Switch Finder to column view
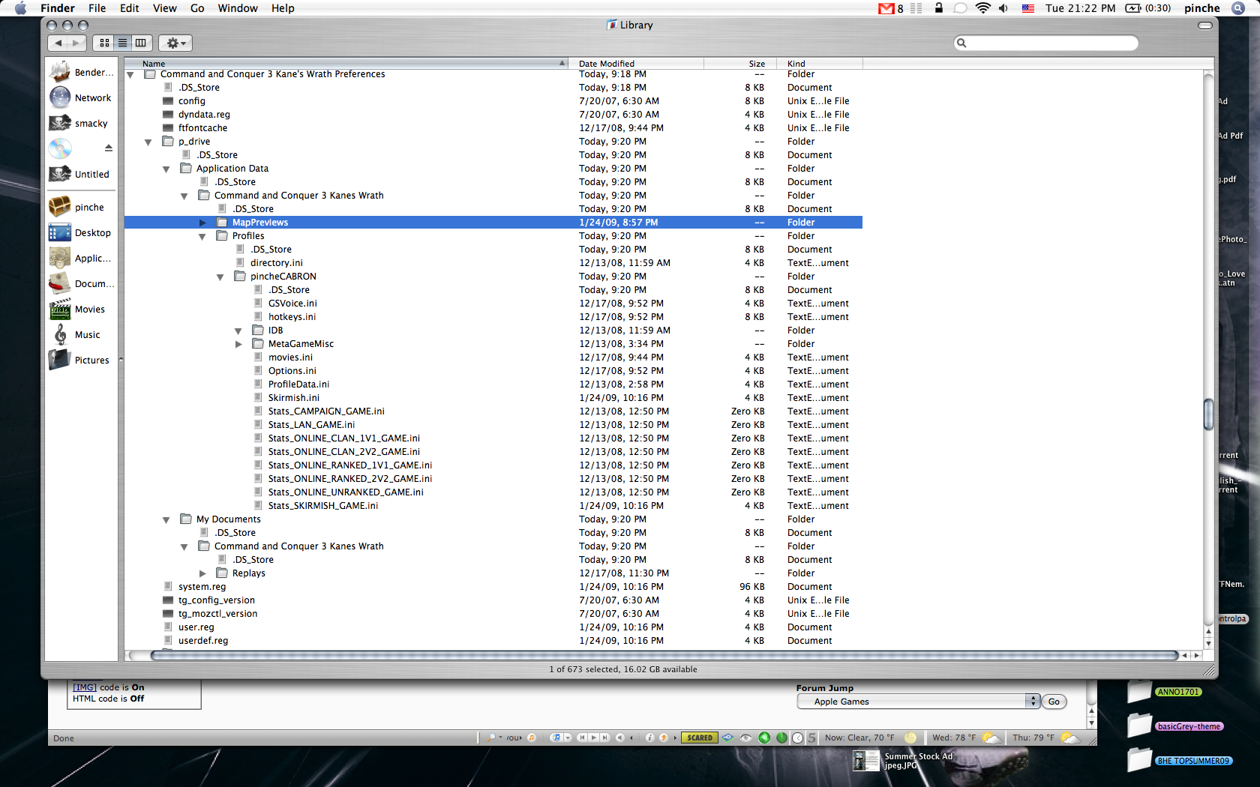1260x787 pixels. tap(140, 43)
